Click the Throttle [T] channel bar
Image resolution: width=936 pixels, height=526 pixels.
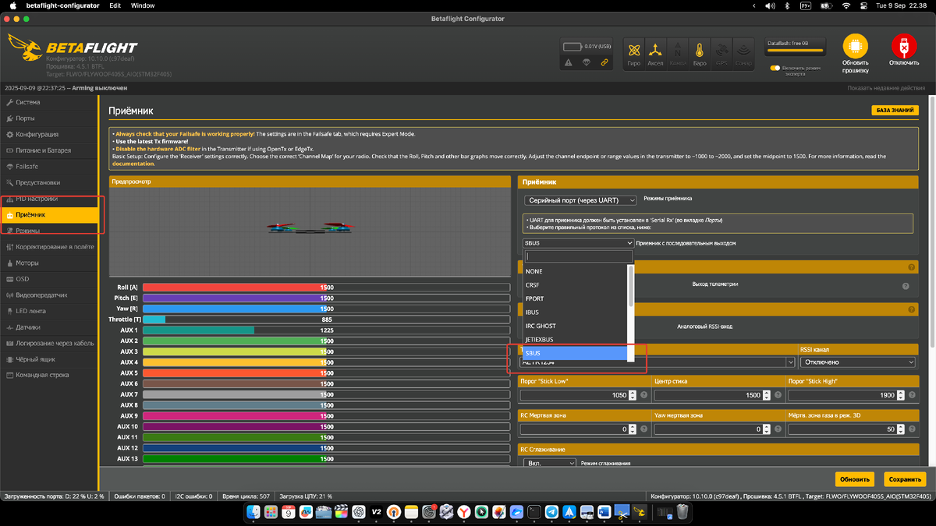point(326,319)
